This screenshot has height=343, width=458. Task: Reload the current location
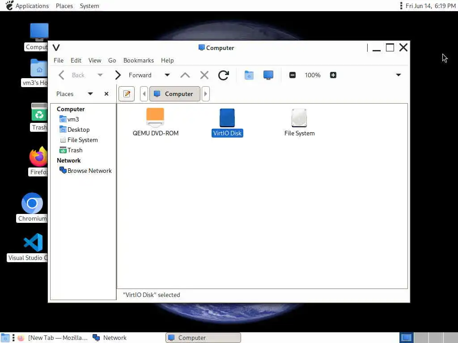point(224,75)
